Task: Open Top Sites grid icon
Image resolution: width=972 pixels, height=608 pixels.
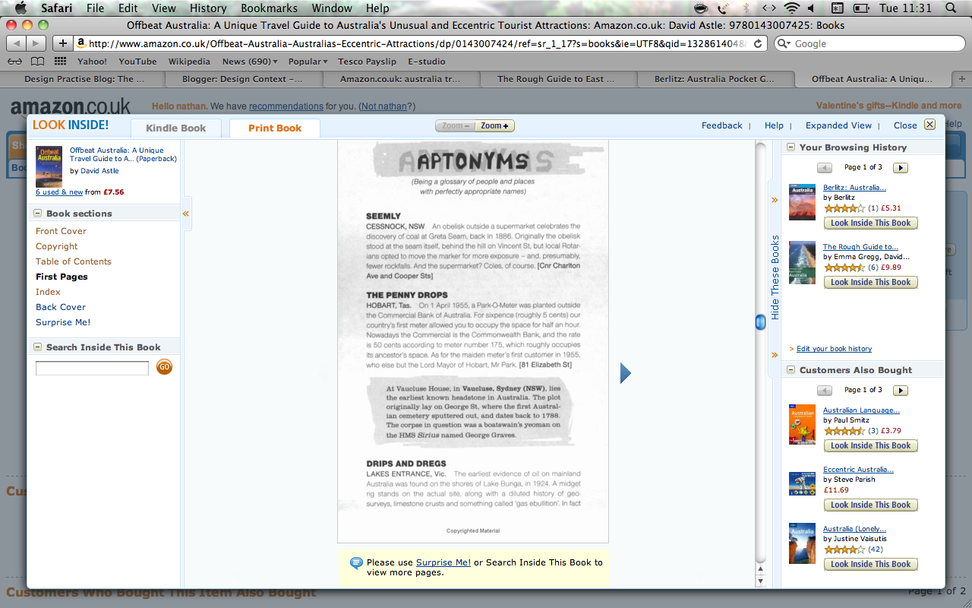Action: point(60,62)
